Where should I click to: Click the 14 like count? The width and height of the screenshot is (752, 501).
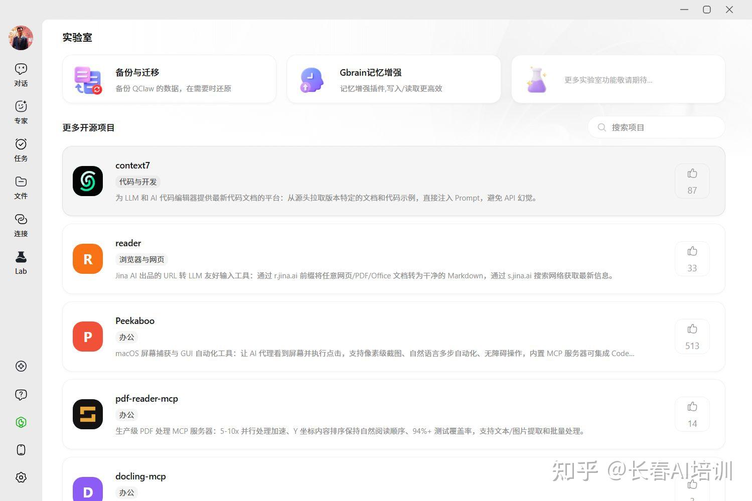[692, 424]
